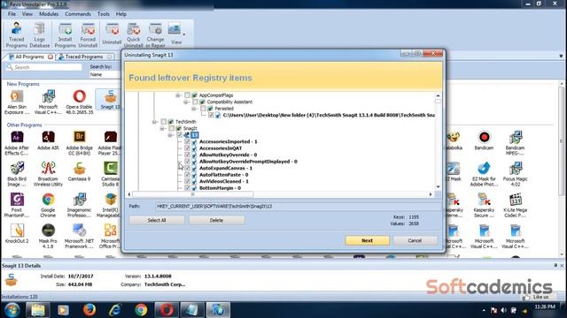Select Bandicam program icon

(484, 140)
